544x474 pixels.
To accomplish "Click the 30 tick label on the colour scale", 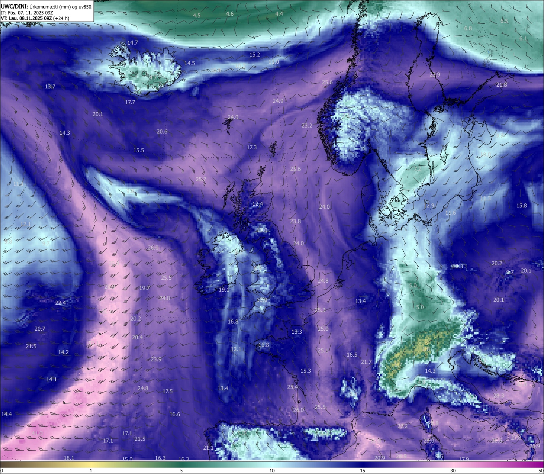I will 453,471.
